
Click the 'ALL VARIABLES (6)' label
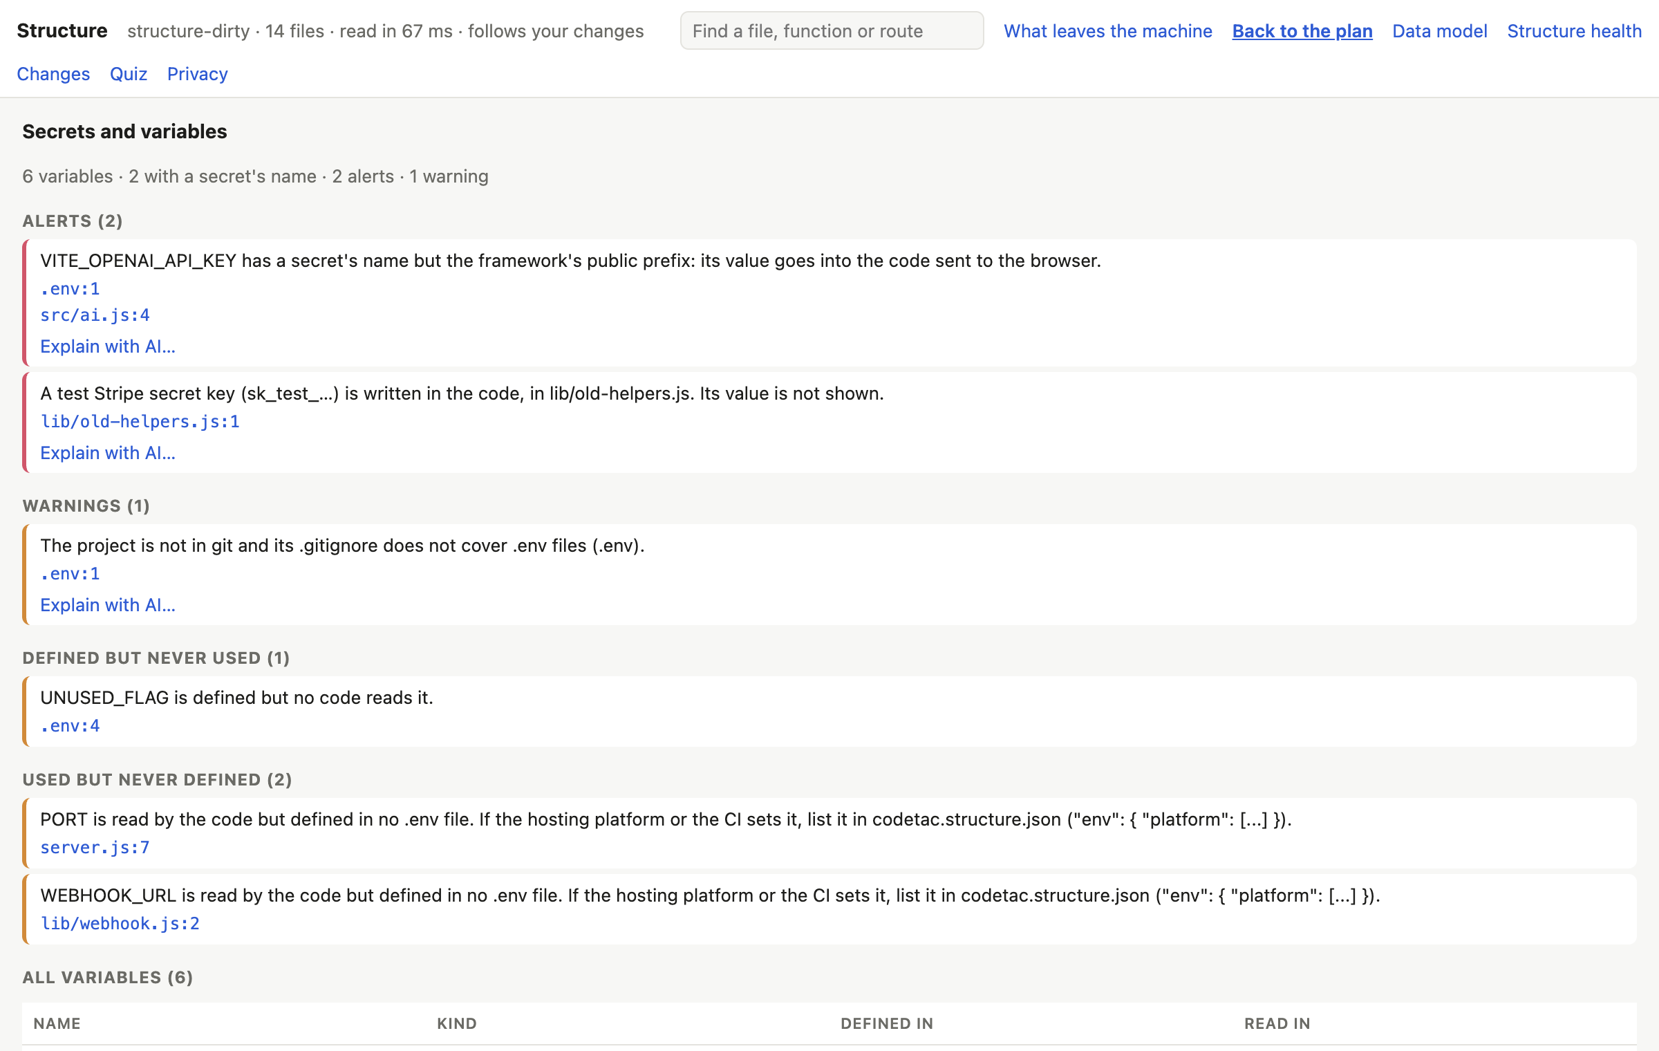coord(108,977)
